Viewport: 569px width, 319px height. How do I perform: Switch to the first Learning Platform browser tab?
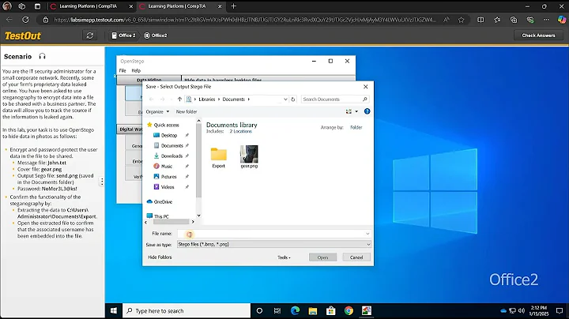(92, 6)
